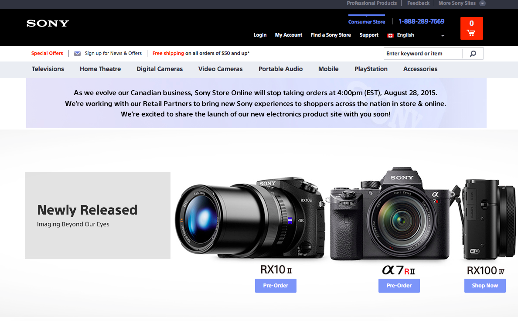
Task: Click the envelope icon beside News & Offers
Action: pyautogui.click(x=77, y=53)
